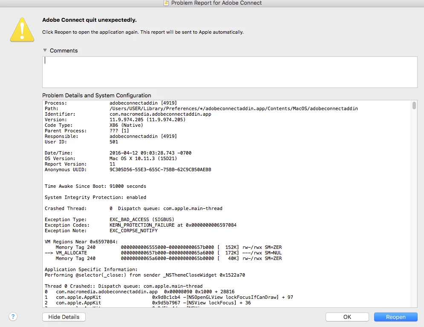Click Date/Time '2016-04-12 09:03:28.743 -0700'
The width and height of the screenshot is (424, 327).
coord(150,153)
